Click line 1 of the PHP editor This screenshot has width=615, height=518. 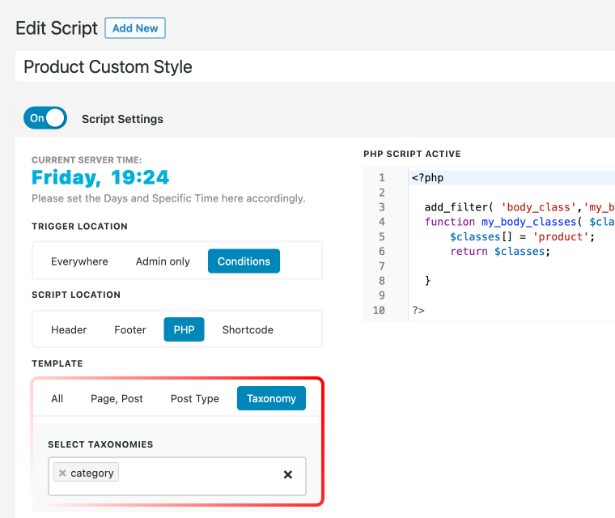coord(511,178)
